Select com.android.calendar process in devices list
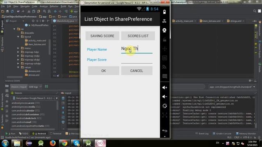The height and width of the screenshot is (147, 262). coord(25,111)
